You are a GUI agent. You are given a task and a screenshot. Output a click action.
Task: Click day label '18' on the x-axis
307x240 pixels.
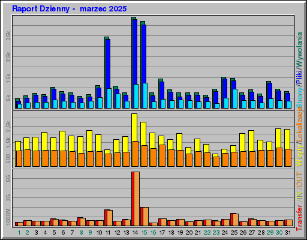171,233
